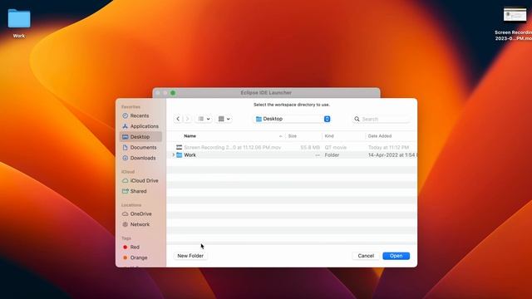The height and width of the screenshot is (299, 532).
Task: Select the Work folder row
Action: pyautogui.click(x=292, y=155)
